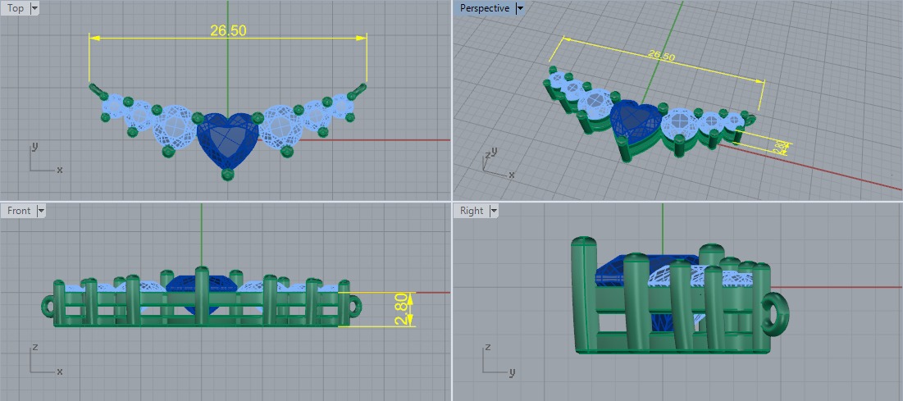Click the 26.50 dimension text in Top view
The height and width of the screenshot is (401, 903).
[x=228, y=31]
